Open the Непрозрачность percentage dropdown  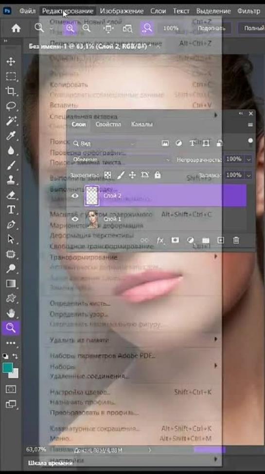point(249,159)
